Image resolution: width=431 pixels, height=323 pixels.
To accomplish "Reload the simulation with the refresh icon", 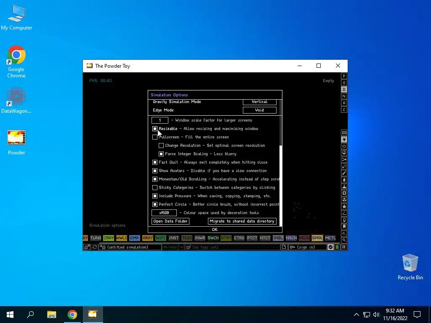I will coord(95,247).
